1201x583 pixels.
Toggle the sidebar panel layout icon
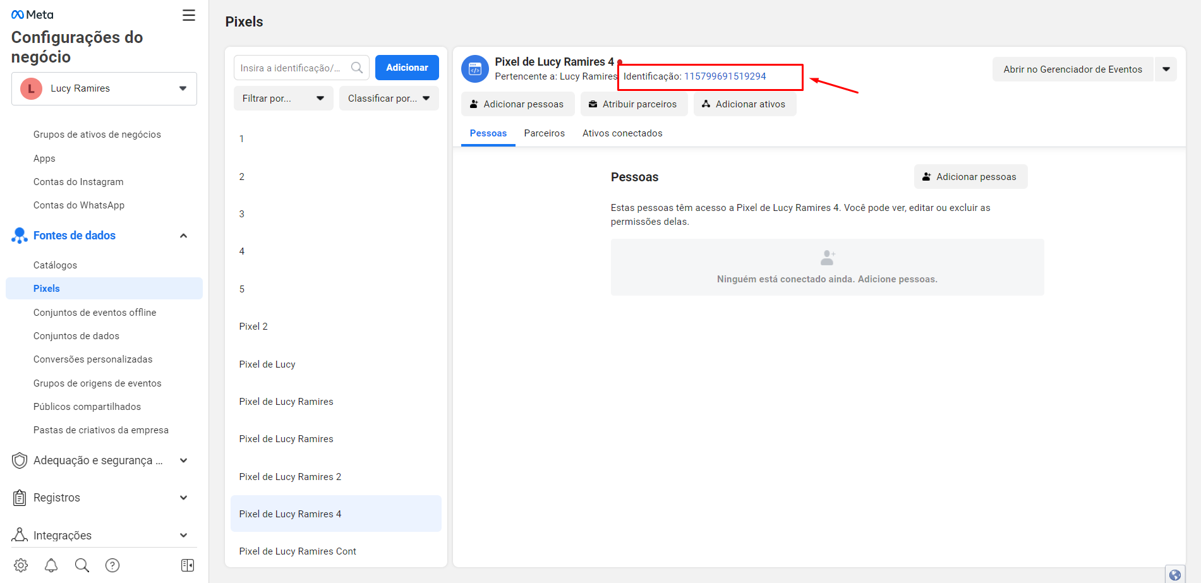188,565
